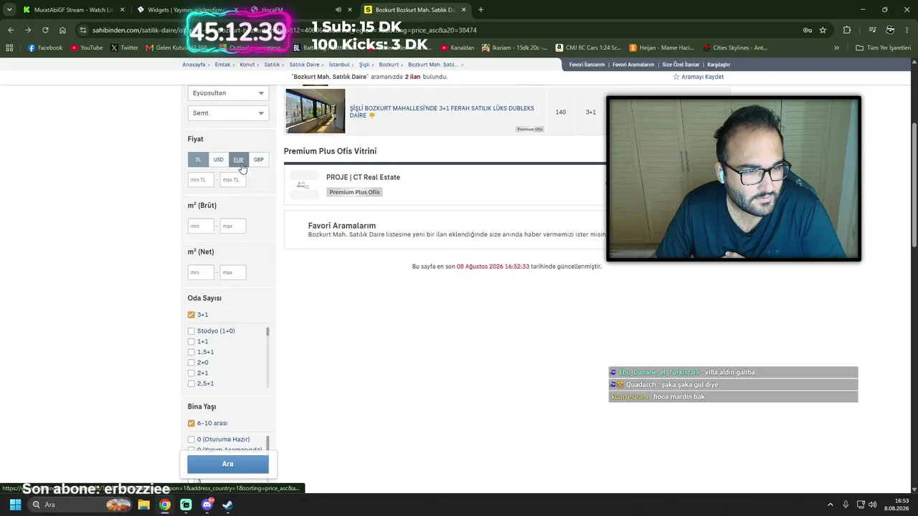
Task: Save the search with Aramayı Kaydet
Action: [x=698, y=77]
